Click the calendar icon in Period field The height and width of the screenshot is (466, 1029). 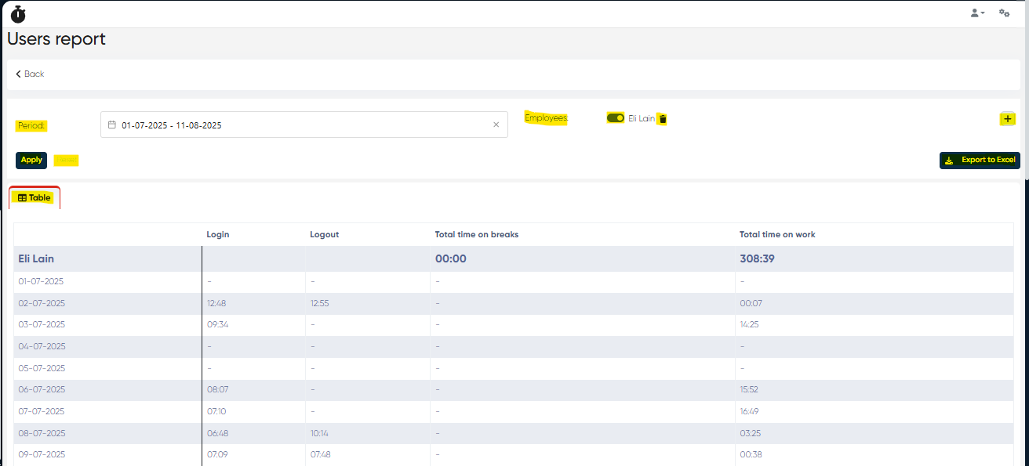(112, 125)
